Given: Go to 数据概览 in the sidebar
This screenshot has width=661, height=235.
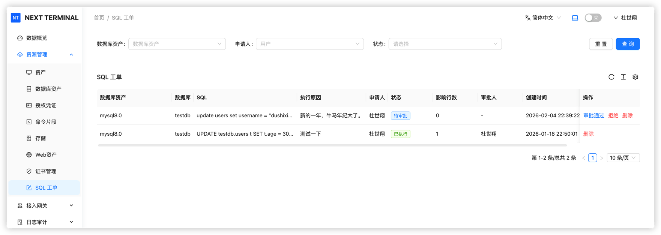Looking at the screenshot, I should (37, 38).
